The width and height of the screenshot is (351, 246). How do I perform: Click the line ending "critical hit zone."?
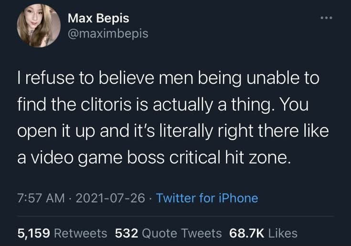[x=154, y=158]
